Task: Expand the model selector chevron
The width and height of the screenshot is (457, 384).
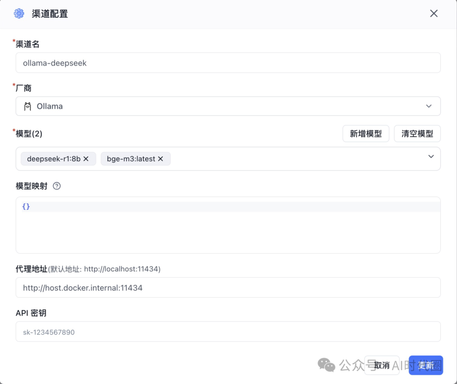Action: (431, 157)
